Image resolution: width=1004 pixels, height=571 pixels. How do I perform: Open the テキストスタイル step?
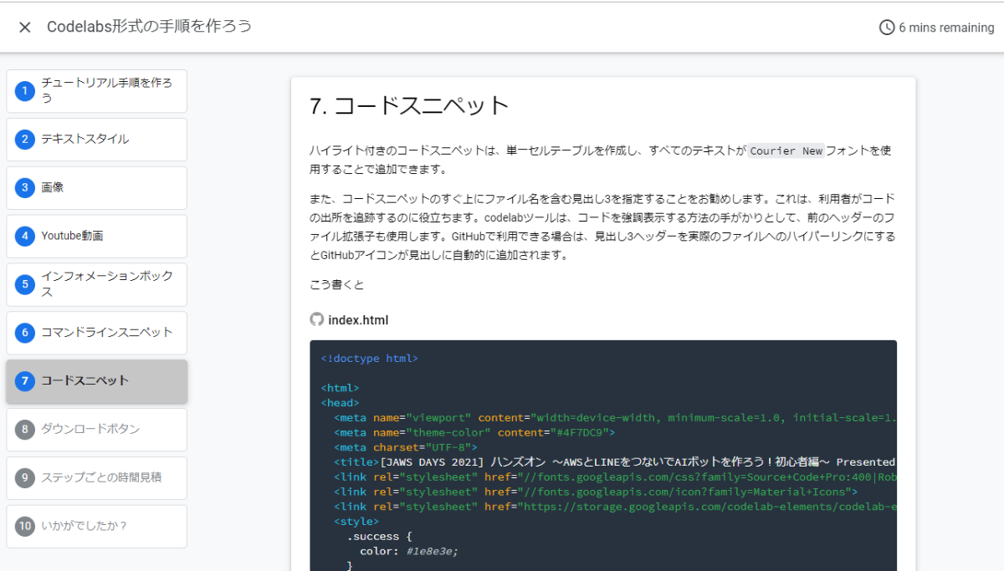97,140
